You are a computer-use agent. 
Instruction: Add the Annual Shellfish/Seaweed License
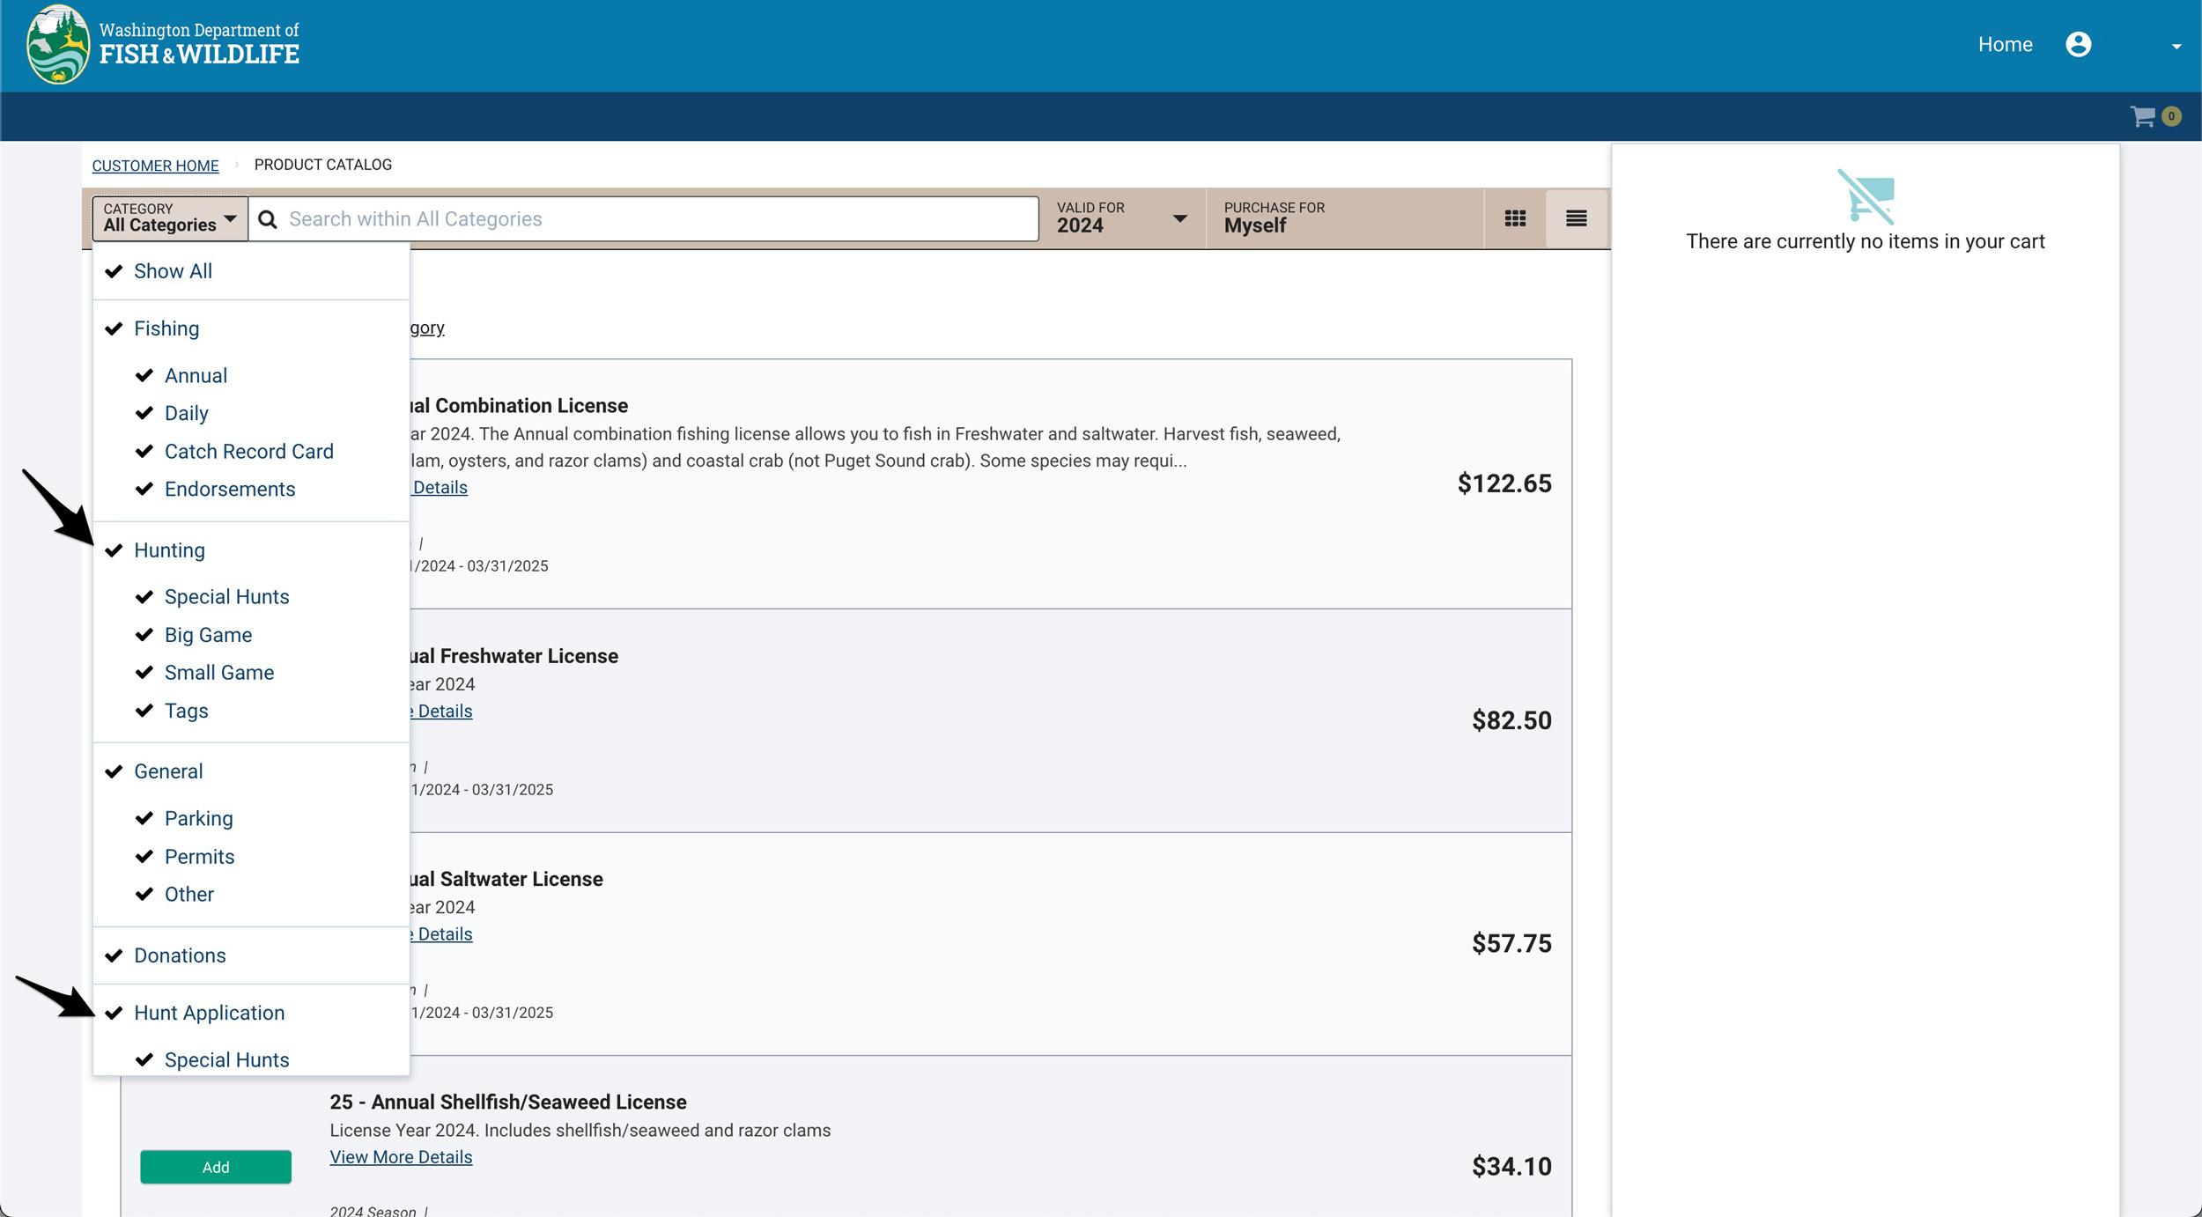(215, 1167)
